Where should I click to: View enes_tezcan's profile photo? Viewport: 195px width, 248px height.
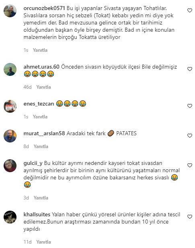(x=10, y=106)
